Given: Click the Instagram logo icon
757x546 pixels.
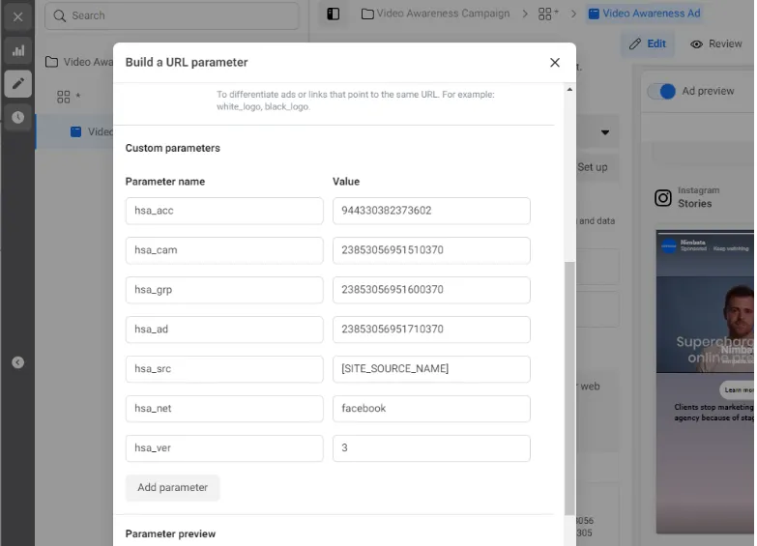Looking at the screenshot, I should (x=663, y=198).
